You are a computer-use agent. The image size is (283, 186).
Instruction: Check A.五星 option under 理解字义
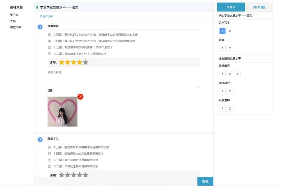(50, 147)
